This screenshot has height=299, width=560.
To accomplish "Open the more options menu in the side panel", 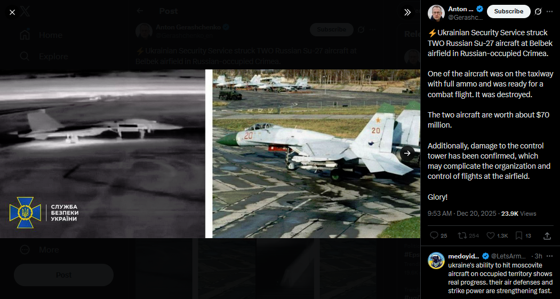I will (550, 11).
